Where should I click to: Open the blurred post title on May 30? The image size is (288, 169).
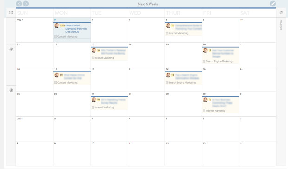pyautogui.click(x=222, y=103)
